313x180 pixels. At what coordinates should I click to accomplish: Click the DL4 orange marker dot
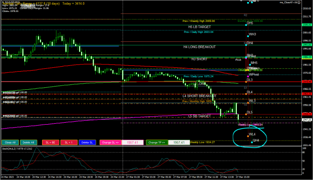coord(246,94)
